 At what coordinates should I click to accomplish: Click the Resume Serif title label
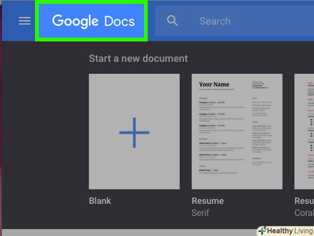coord(207,201)
